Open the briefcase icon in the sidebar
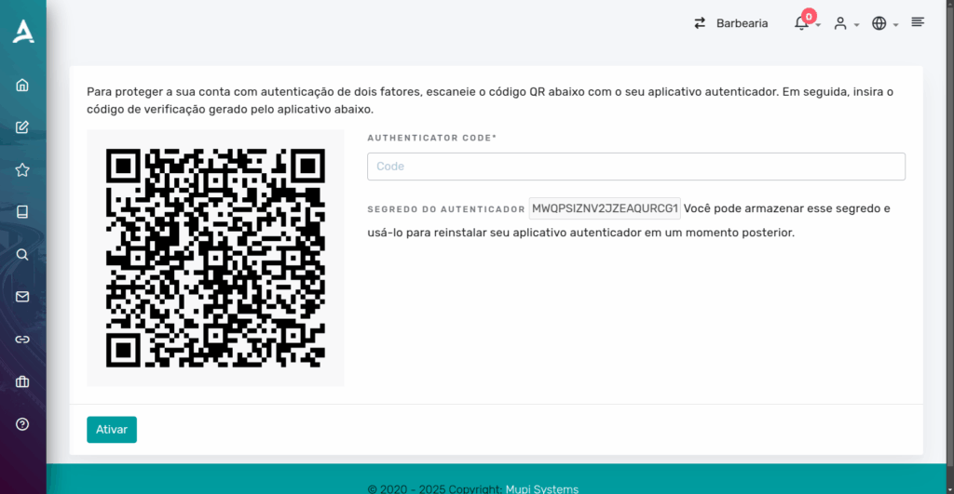The height and width of the screenshot is (494, 954). point(22,381)
